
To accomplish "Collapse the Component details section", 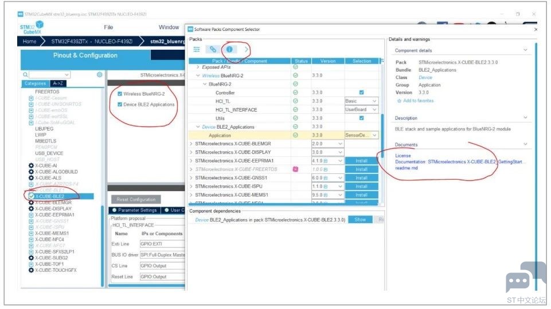I will point(525,50).
